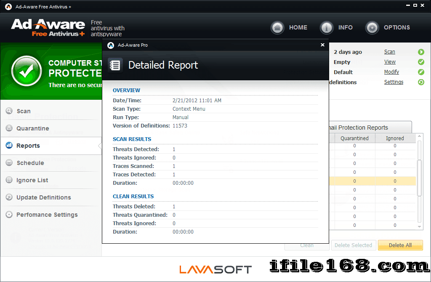
Task: Click the Schedule calendar sidebar icon
Action: pyautogui.click(x=9, y=162)
